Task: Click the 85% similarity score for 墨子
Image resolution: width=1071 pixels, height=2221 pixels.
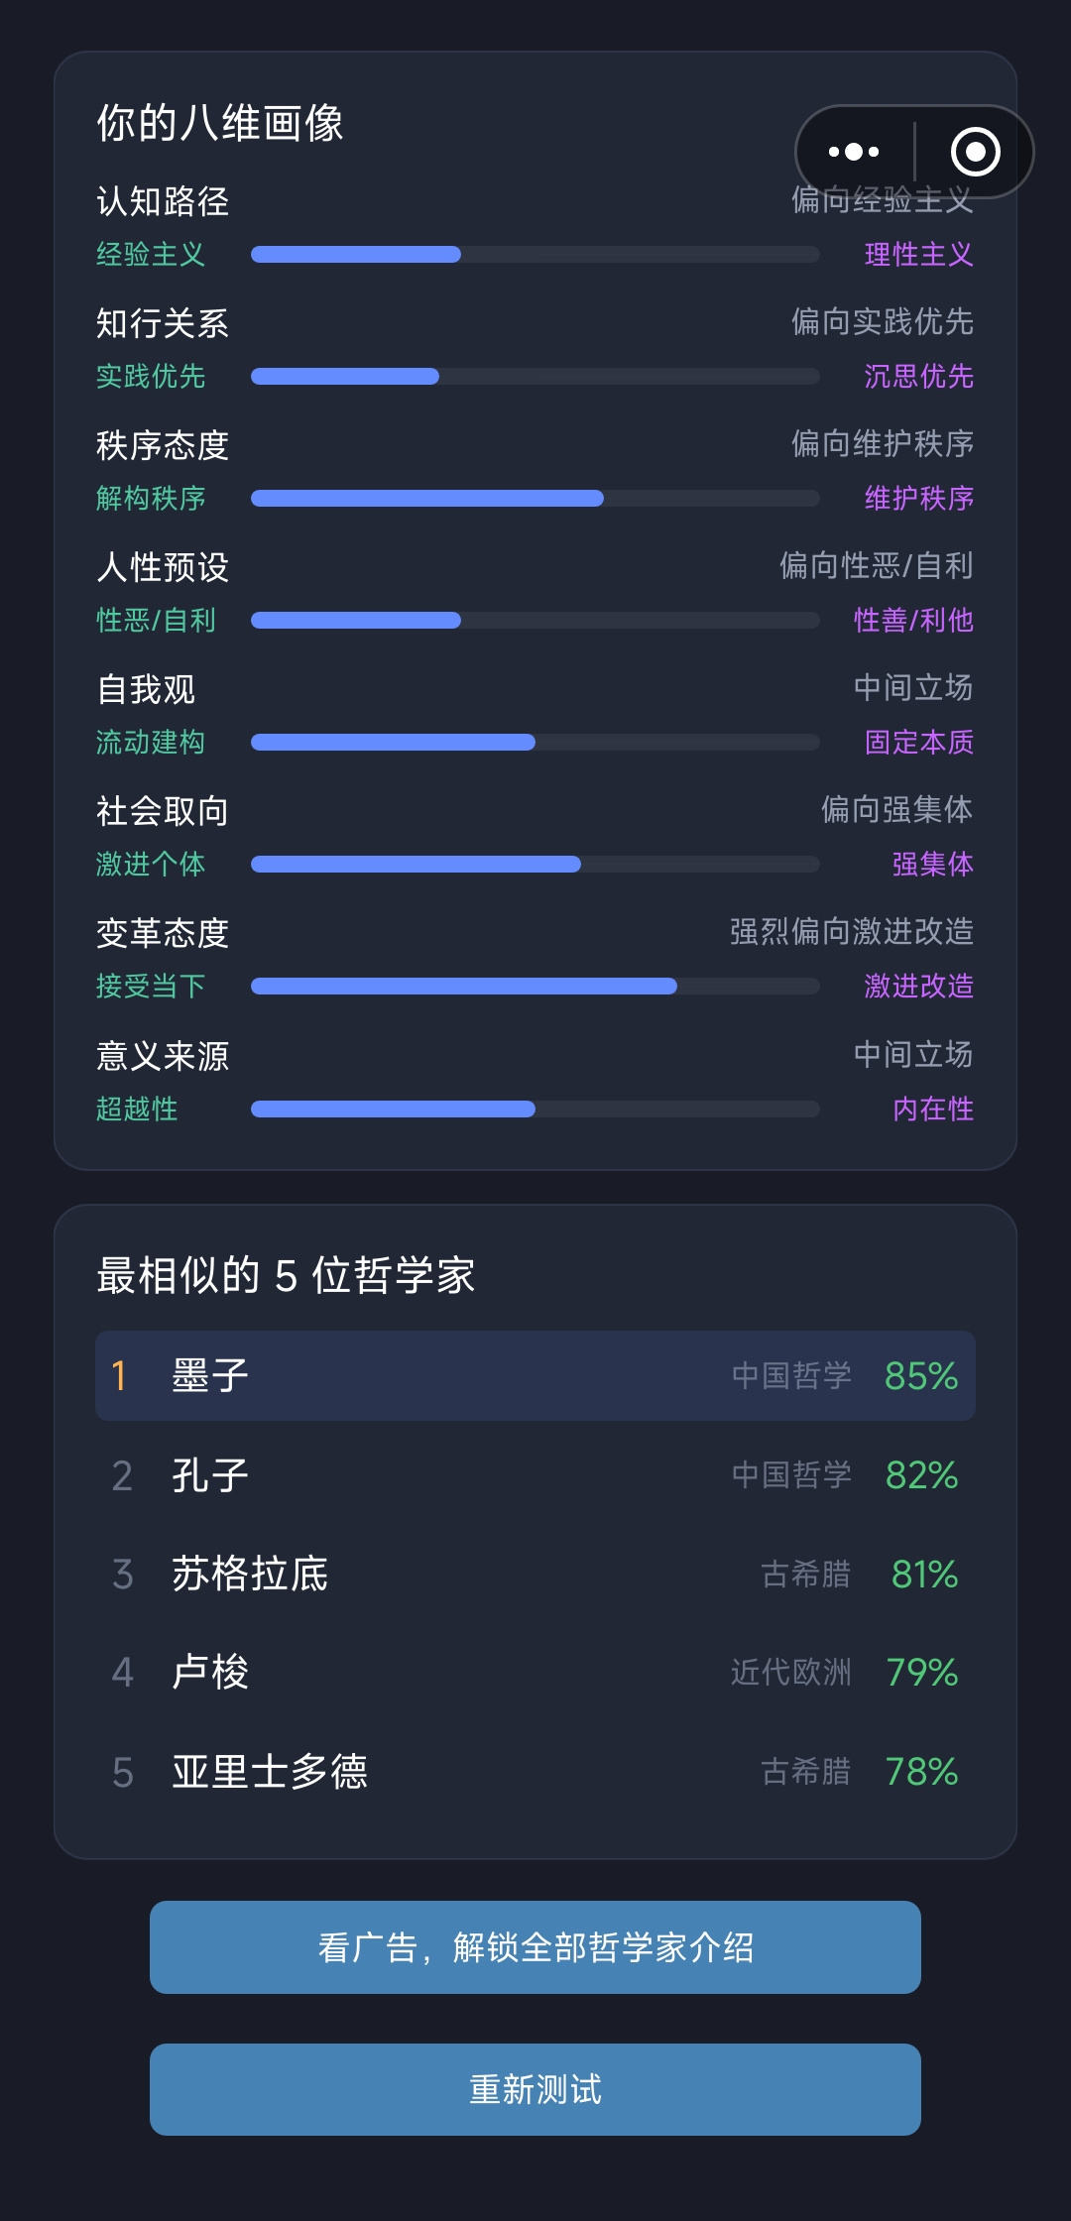Action: [x=921, y=1376]
